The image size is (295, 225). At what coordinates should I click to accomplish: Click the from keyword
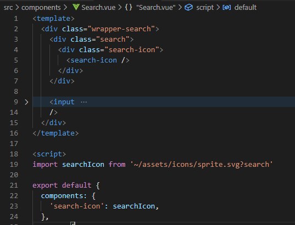click(x=117, y=165)
